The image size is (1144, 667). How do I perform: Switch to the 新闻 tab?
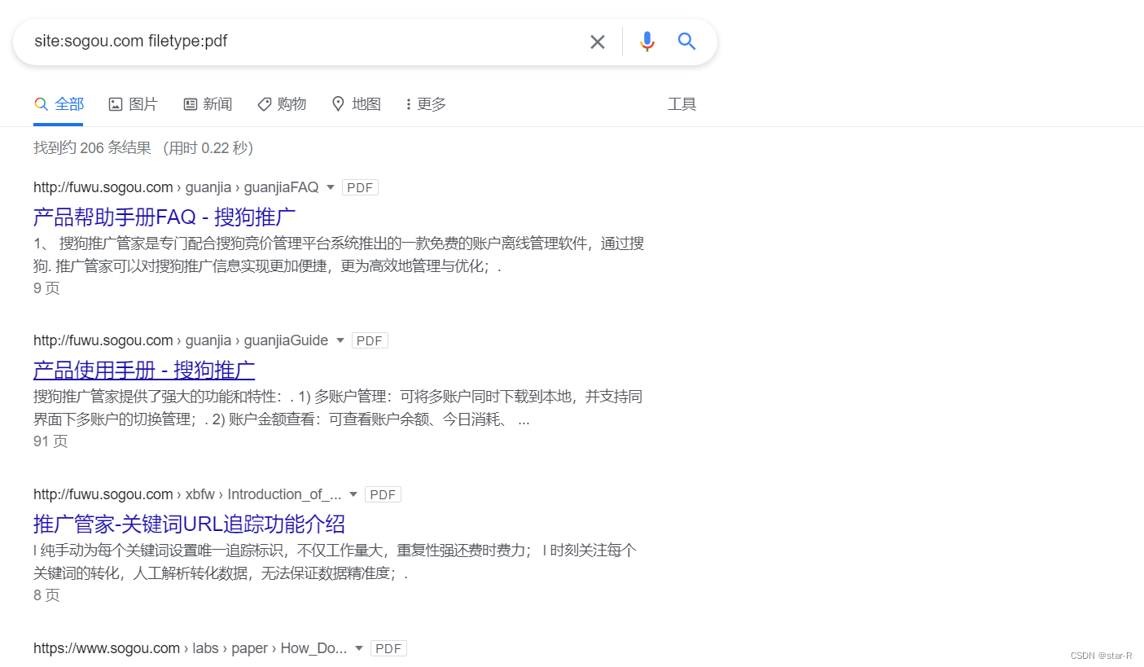(x=208, y=104)
